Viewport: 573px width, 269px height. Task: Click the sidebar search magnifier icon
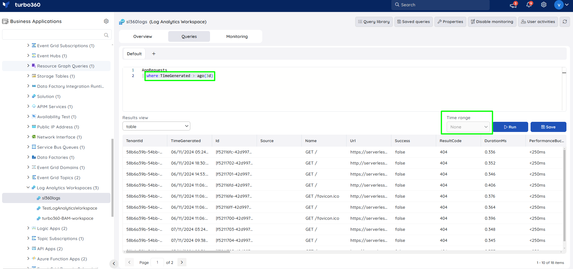106,35
